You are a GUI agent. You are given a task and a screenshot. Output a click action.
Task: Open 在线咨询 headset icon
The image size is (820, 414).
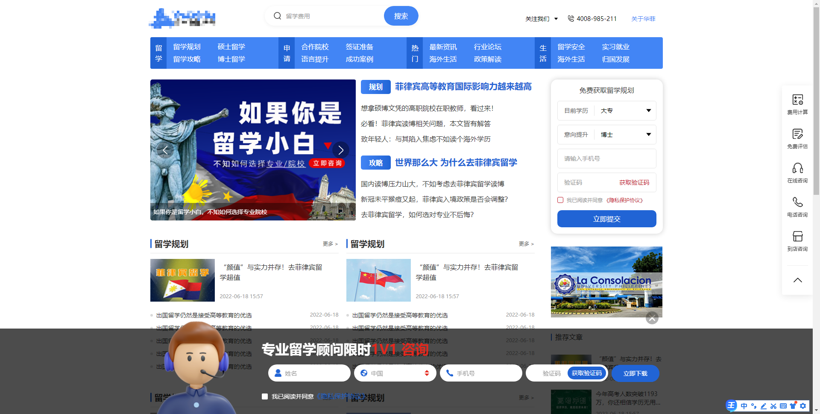[797, 168]
